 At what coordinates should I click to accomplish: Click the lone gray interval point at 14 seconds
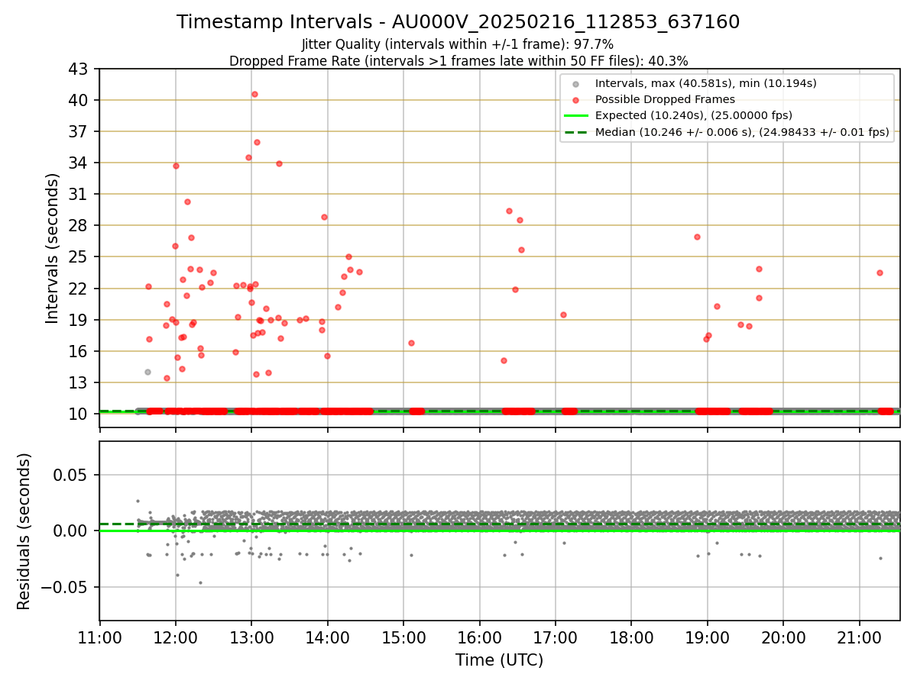pyautogui.click(x=147, y=372)
